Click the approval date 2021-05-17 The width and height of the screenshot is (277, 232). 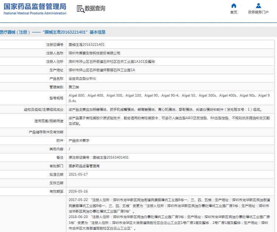tap(78, 174)
